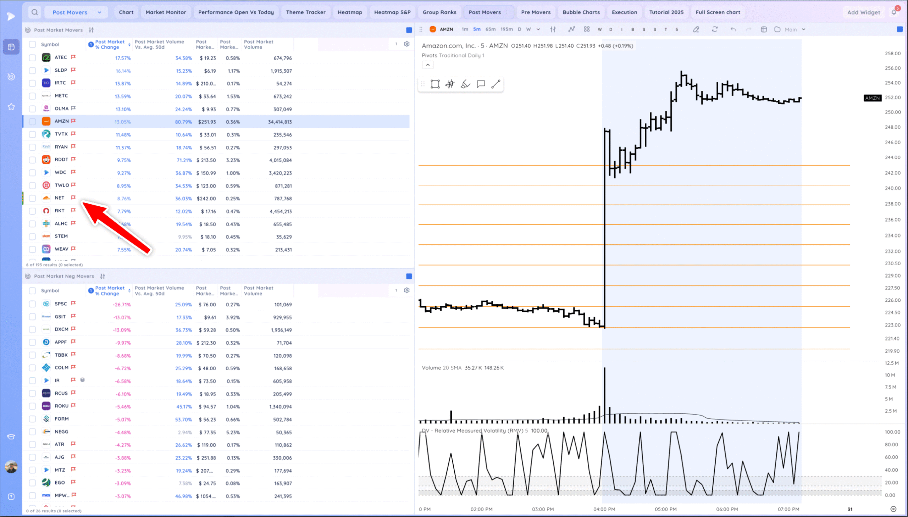This screenshot has width=908, height=517.
Task: Open the help question mark icon
Action: tap(11, 497)
